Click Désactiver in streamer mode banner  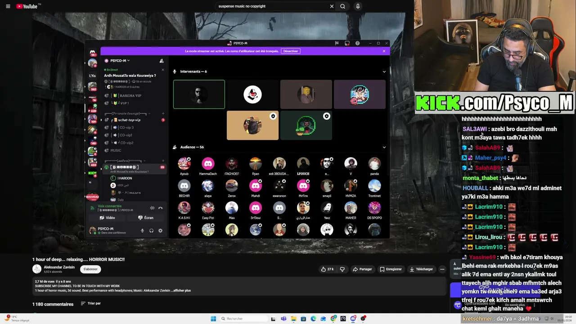[x=290, y=51]
